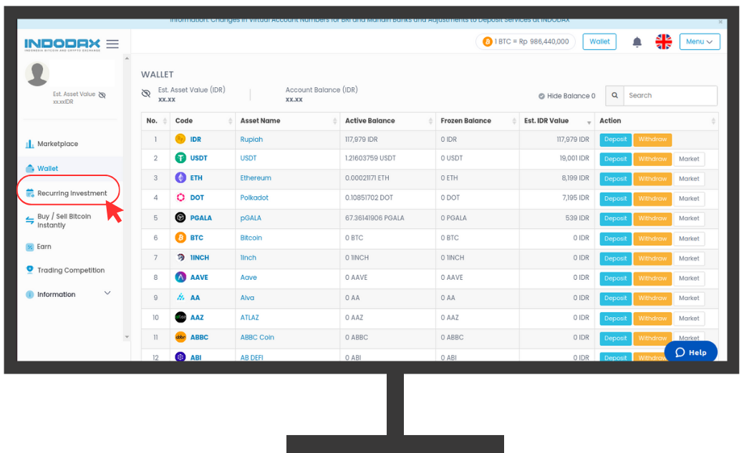Select the UK flag language icon
744x453 pixels.
point(663,42)
